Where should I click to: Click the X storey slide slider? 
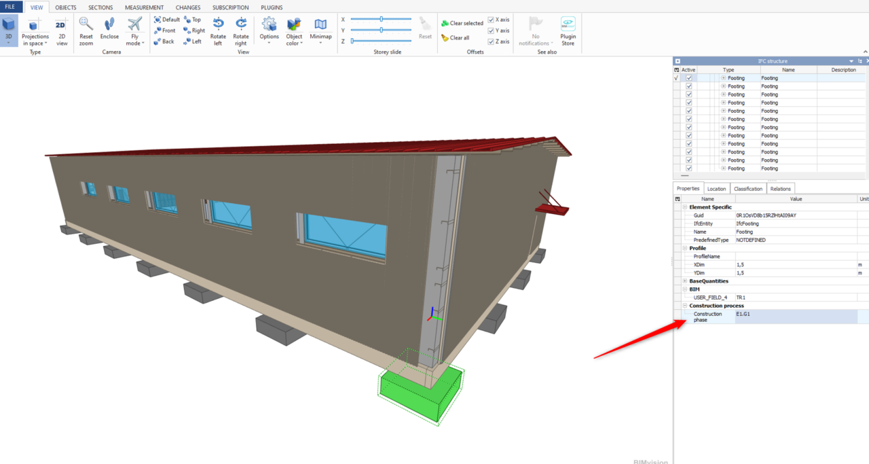point(382,19)
